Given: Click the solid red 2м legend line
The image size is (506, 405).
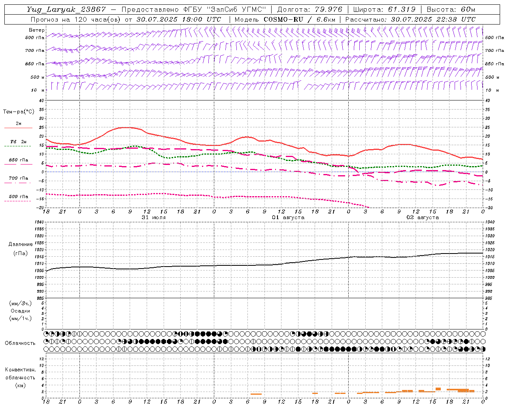Looking at the screenshot, I should [x=18, y=128].
